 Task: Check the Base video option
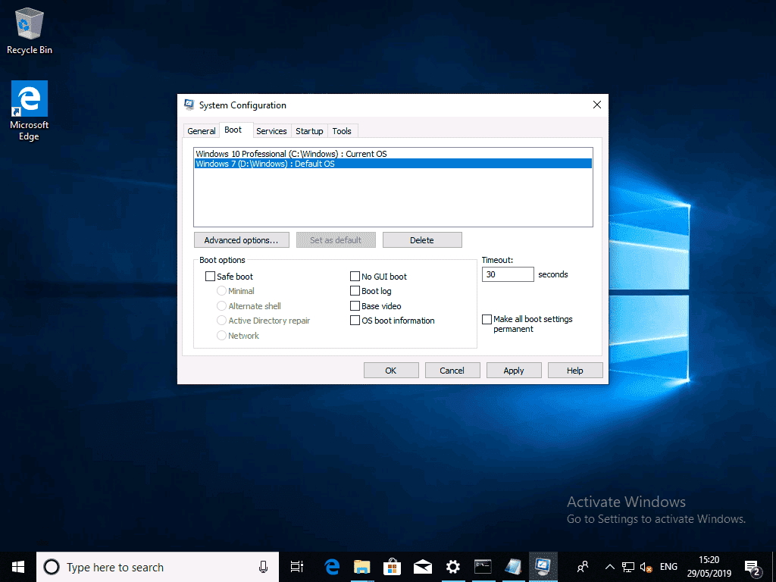point(355,306)
